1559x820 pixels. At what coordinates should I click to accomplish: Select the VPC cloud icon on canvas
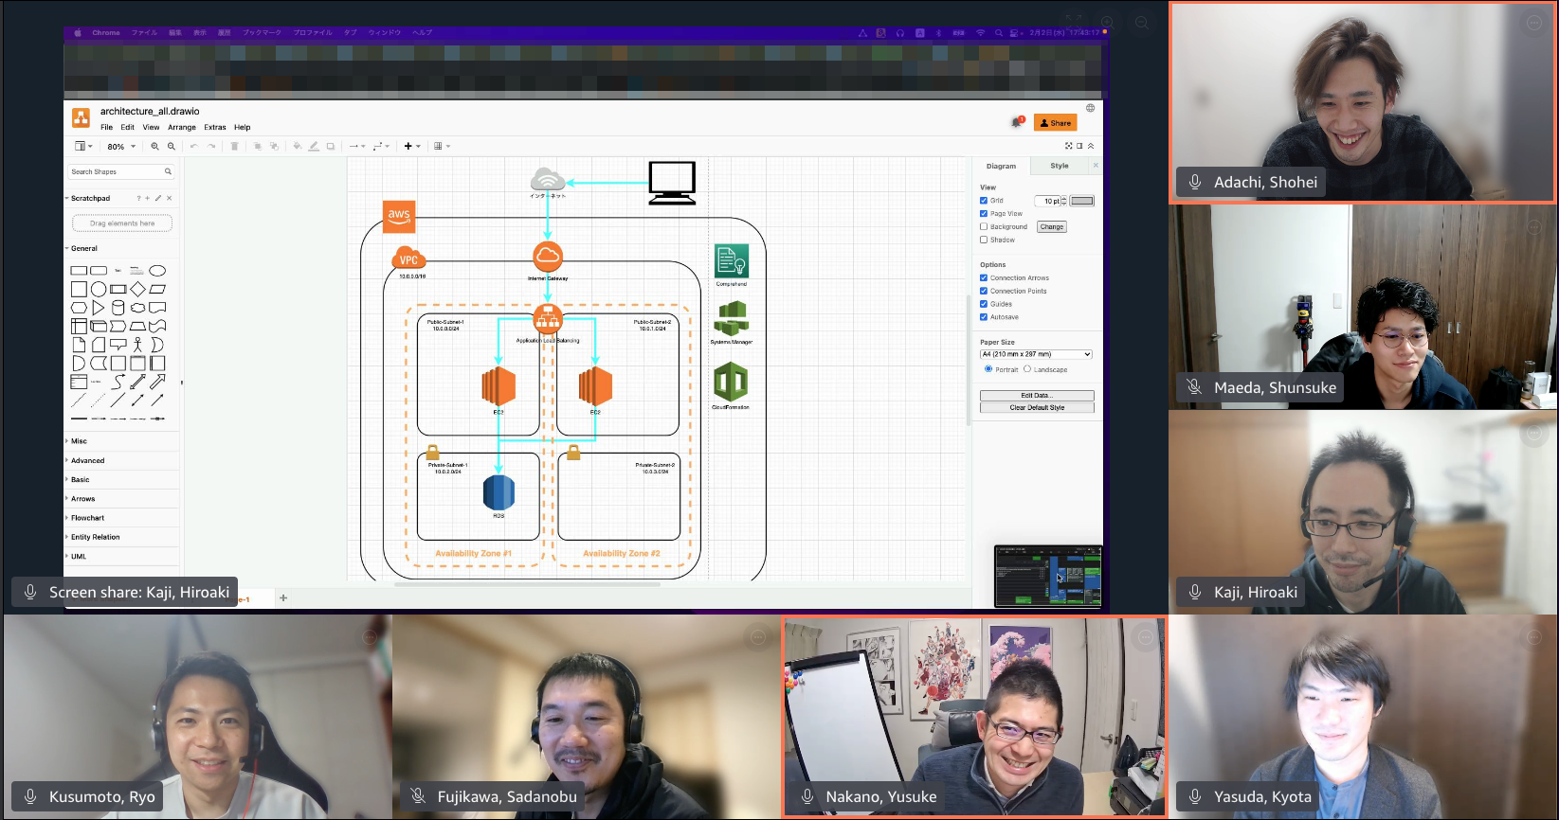pyautogui.click(x=408, y=258)
